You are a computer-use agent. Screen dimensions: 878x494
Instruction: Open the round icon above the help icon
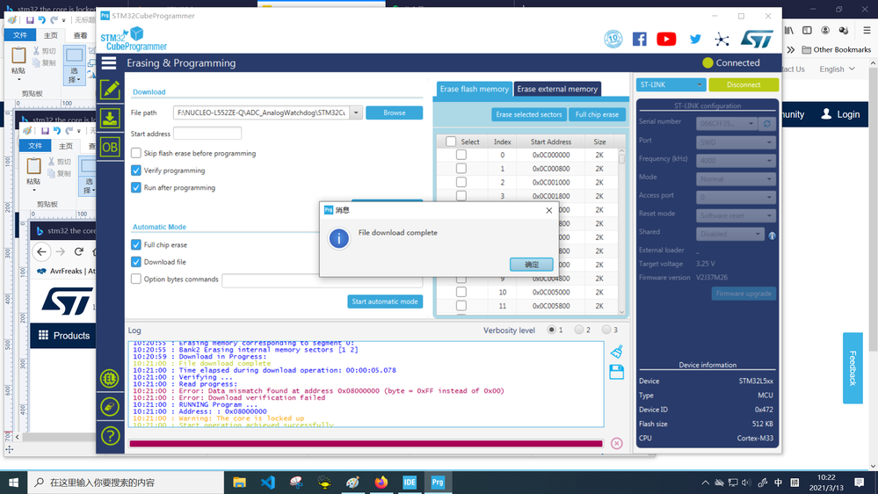pyautogui.click(x=110, y=407)
